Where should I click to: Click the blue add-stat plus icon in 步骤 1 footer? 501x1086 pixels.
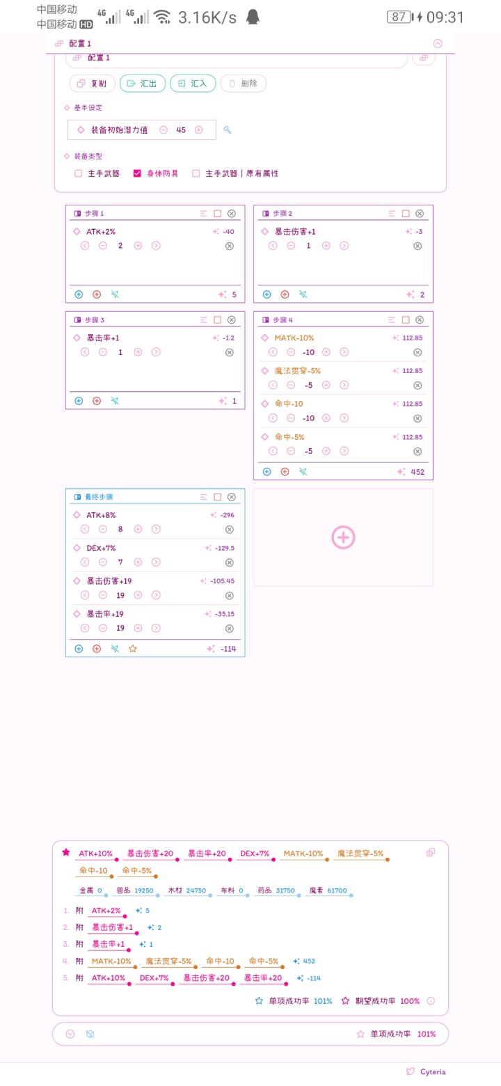pos(79,294)
